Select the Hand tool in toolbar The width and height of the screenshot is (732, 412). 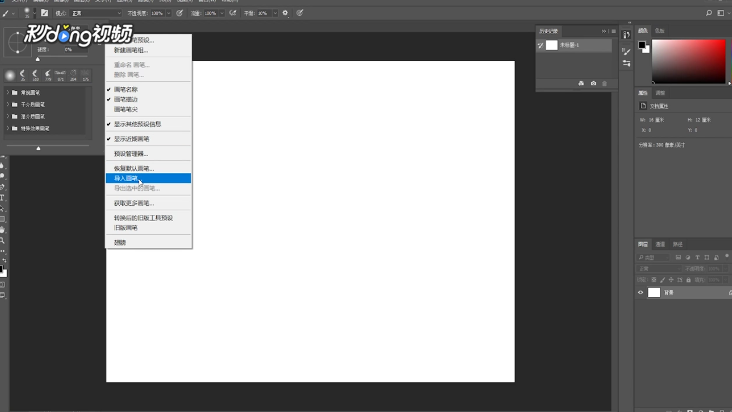click(3, 230)
